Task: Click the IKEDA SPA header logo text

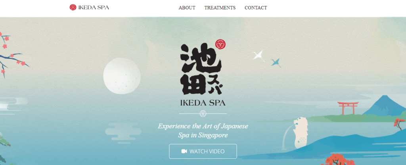Action: 94,8
